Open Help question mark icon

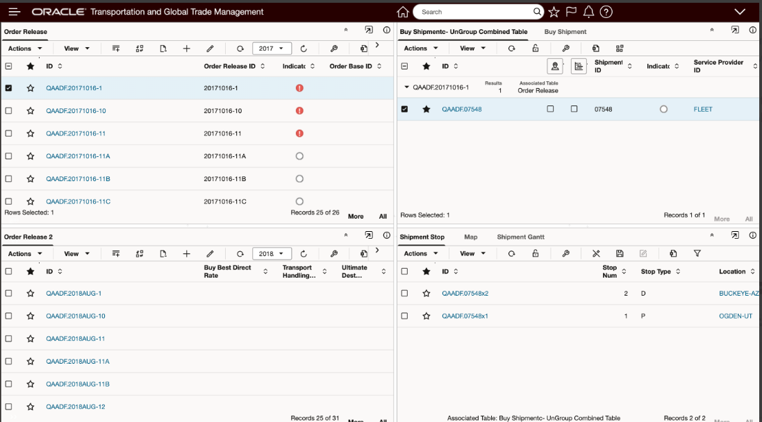click(606, 12)
